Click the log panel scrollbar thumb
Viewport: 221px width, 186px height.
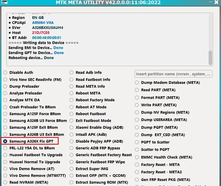[x=210, y=58]
